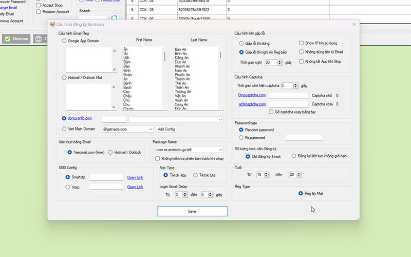Screen dimensions: 411x257
Task: Click the achicaptcha key input field
Action: 289,104
